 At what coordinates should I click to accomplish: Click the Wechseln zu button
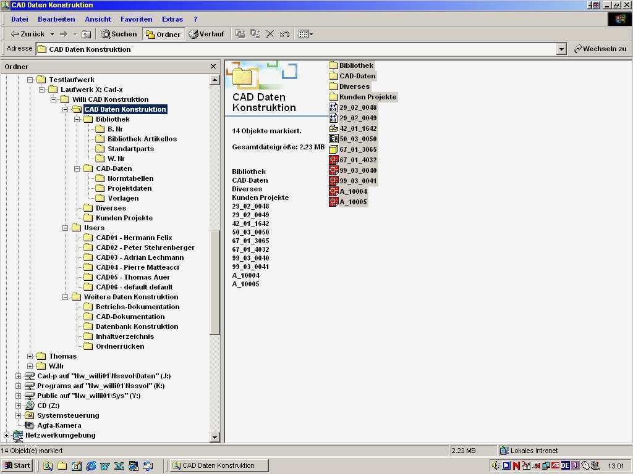click(600, 49)
